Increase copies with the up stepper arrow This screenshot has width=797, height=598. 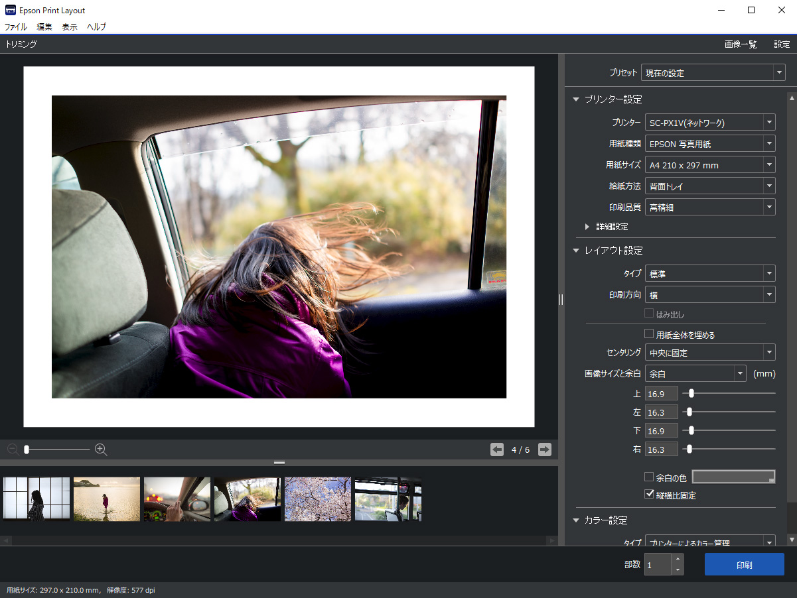tap(678, 559)
